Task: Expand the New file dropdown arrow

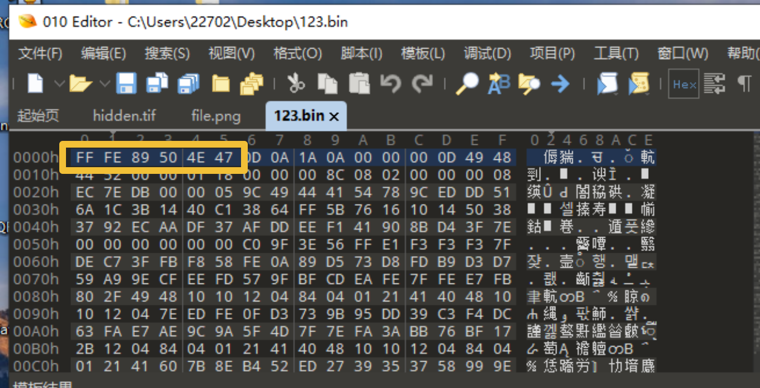Action: click(x=59, y=84)
